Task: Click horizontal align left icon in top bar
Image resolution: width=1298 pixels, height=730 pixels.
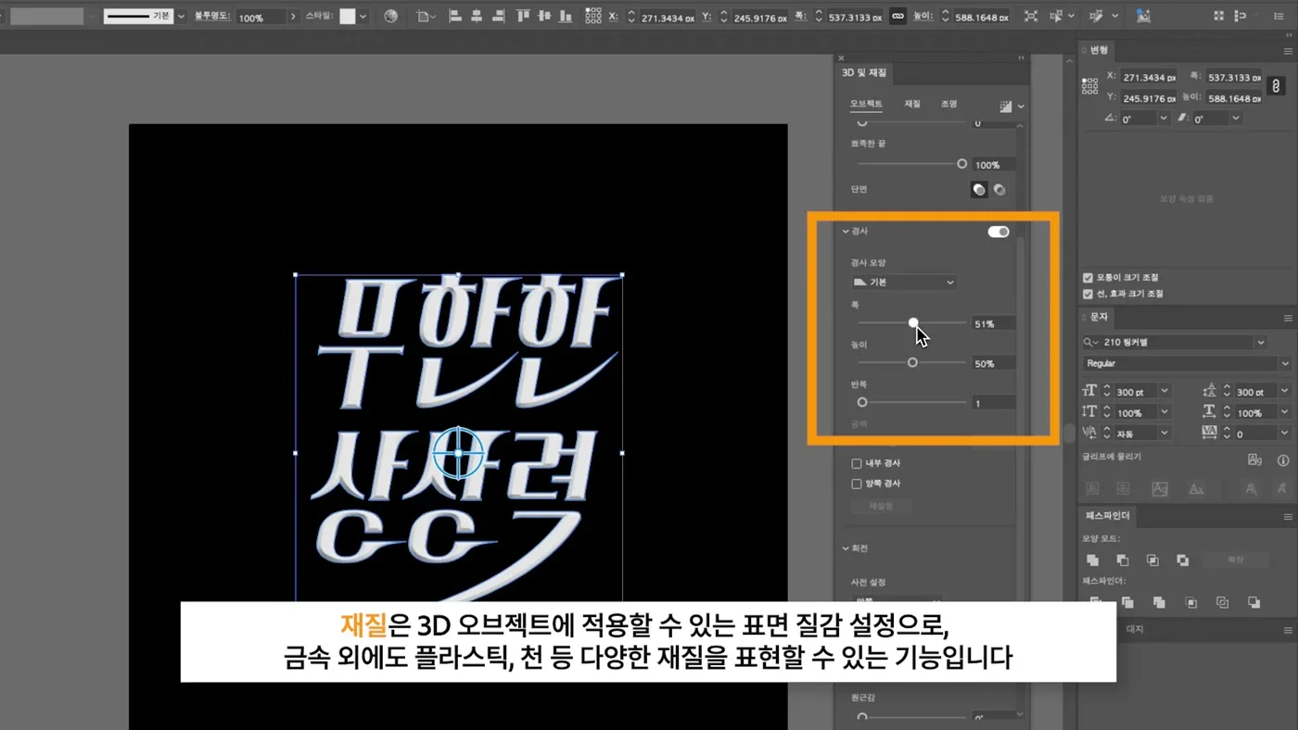Action: 455,17
